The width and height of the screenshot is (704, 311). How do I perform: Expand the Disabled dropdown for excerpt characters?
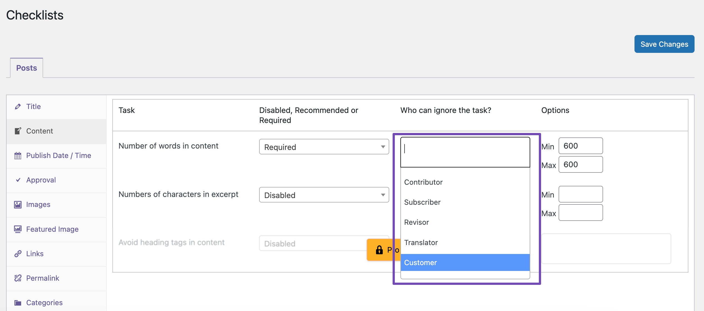pyautogui.click(x=324, y=195)
